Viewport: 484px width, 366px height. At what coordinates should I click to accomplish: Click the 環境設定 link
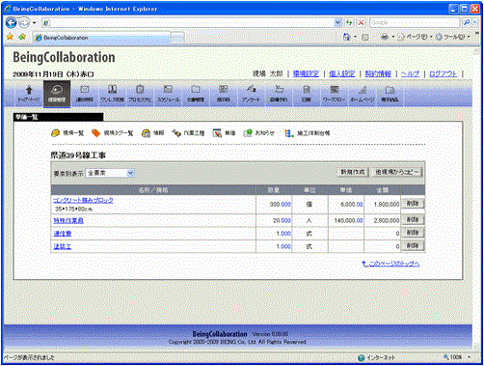(306, 73)
